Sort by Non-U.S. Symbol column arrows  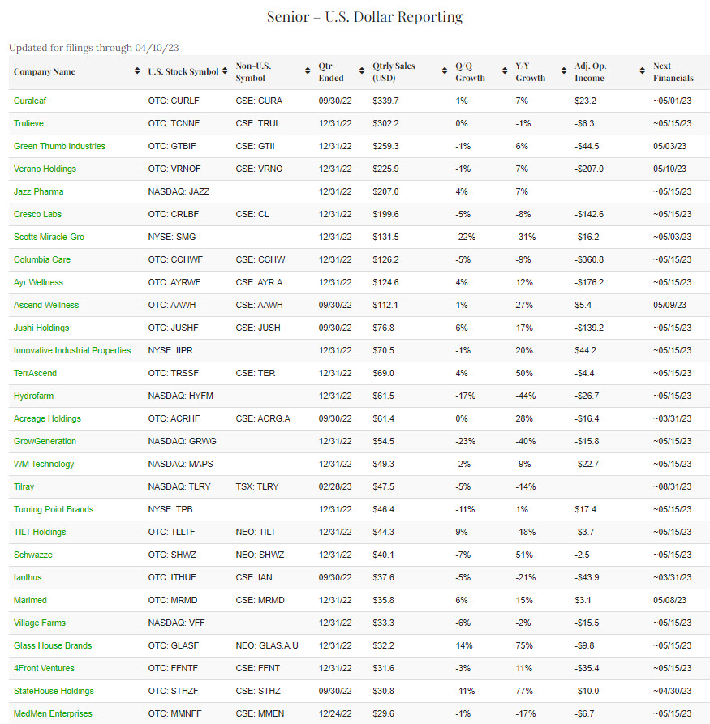coord(308,72)
